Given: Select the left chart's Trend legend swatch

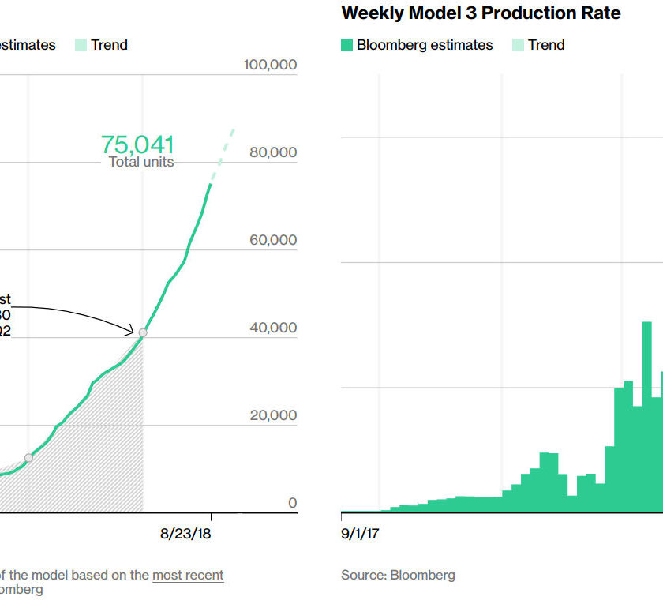Looking at the screenshot, I should 81,45.
